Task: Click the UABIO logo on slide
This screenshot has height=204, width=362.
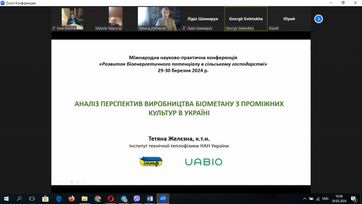Action: (x=204, y=162)
